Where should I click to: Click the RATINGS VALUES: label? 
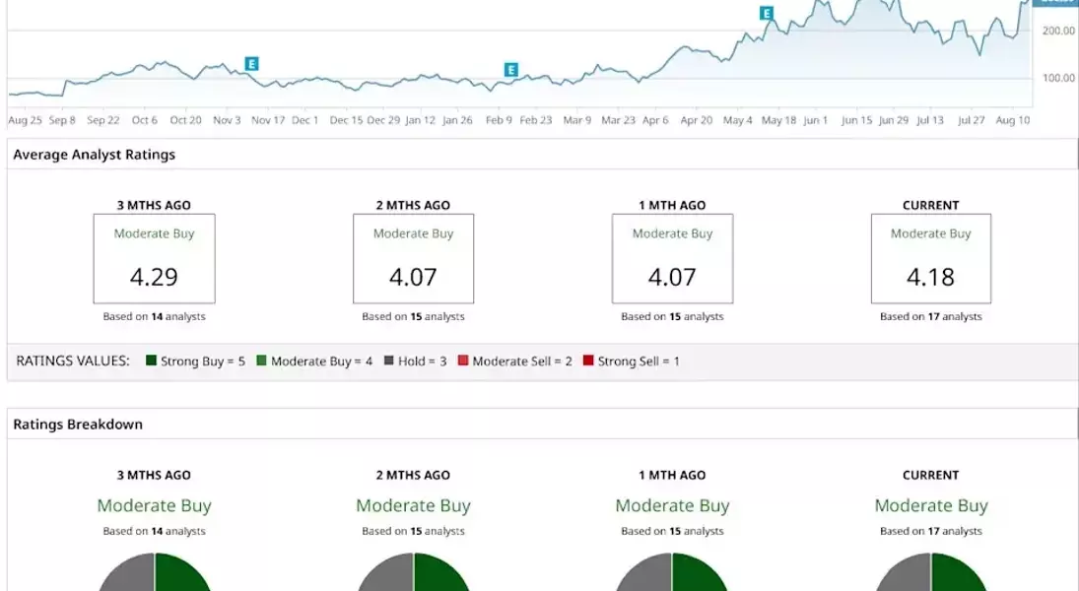pos(73,361)
